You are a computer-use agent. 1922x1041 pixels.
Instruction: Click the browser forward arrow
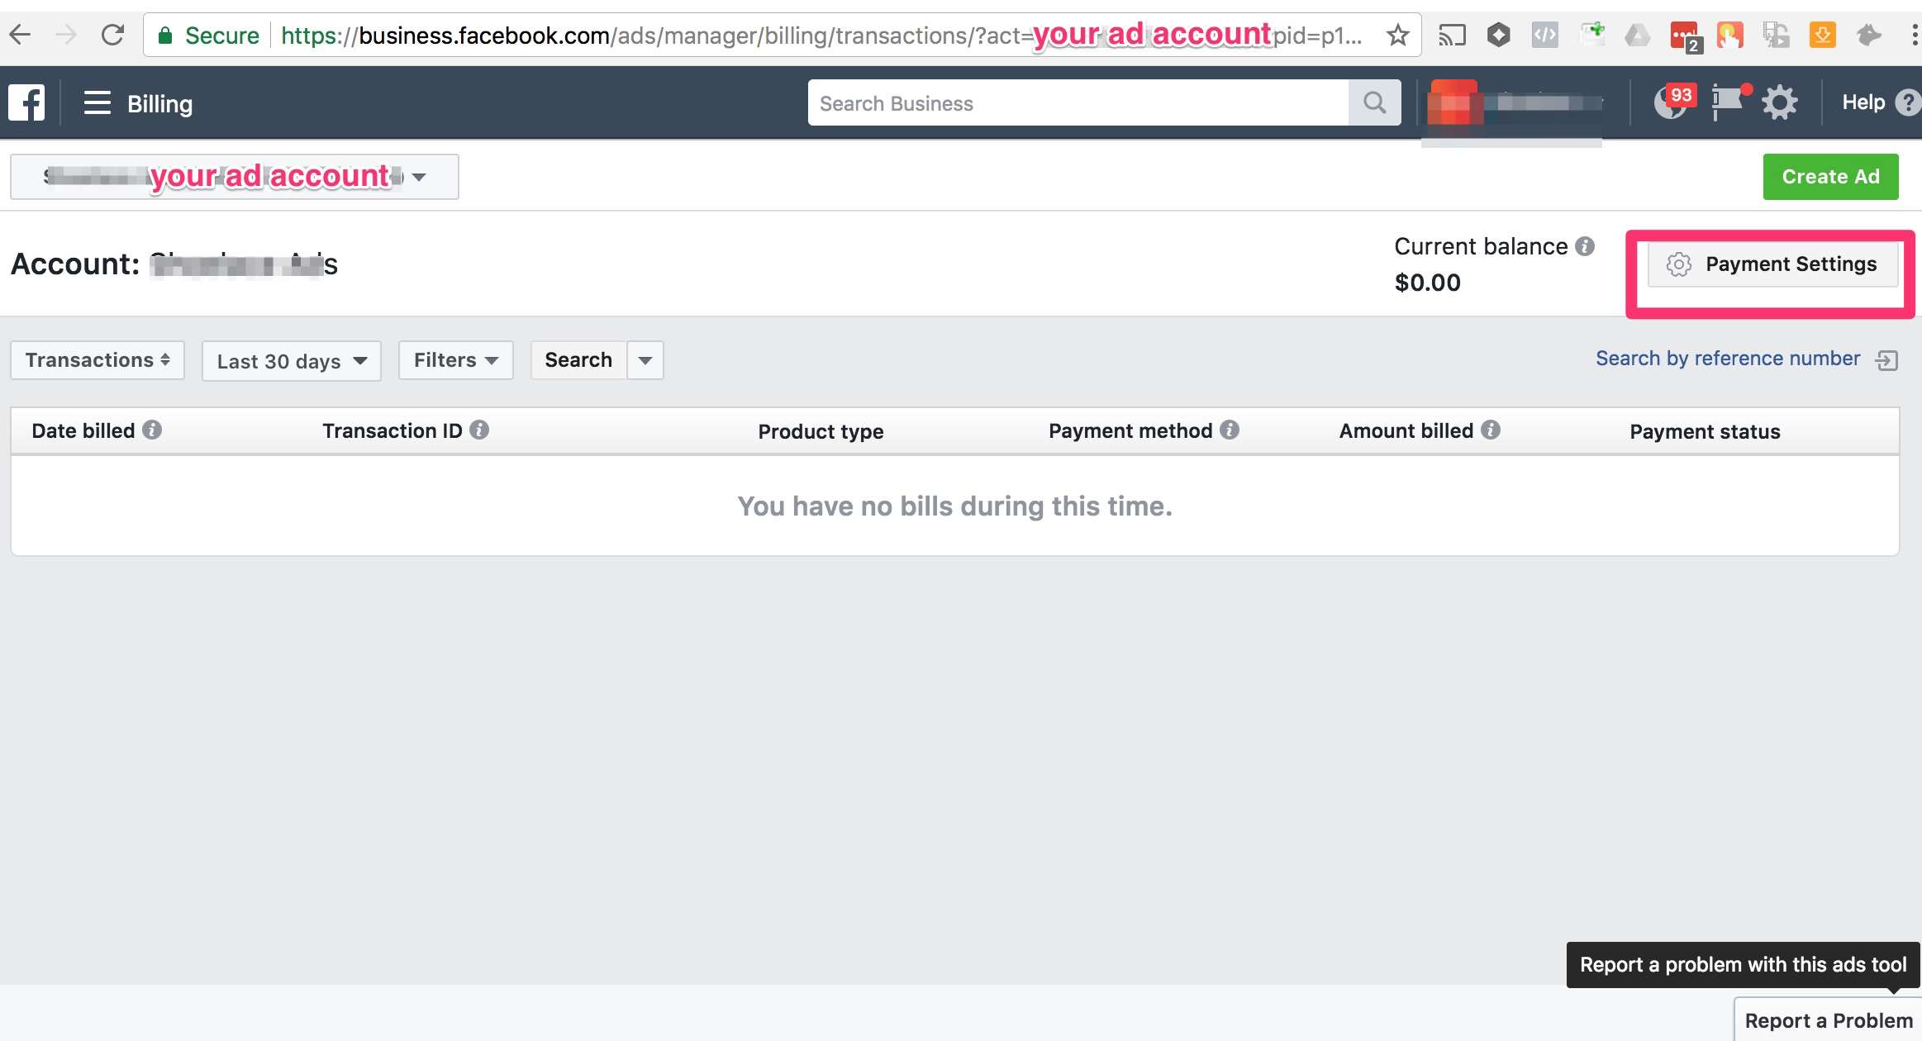pos(66,35)
